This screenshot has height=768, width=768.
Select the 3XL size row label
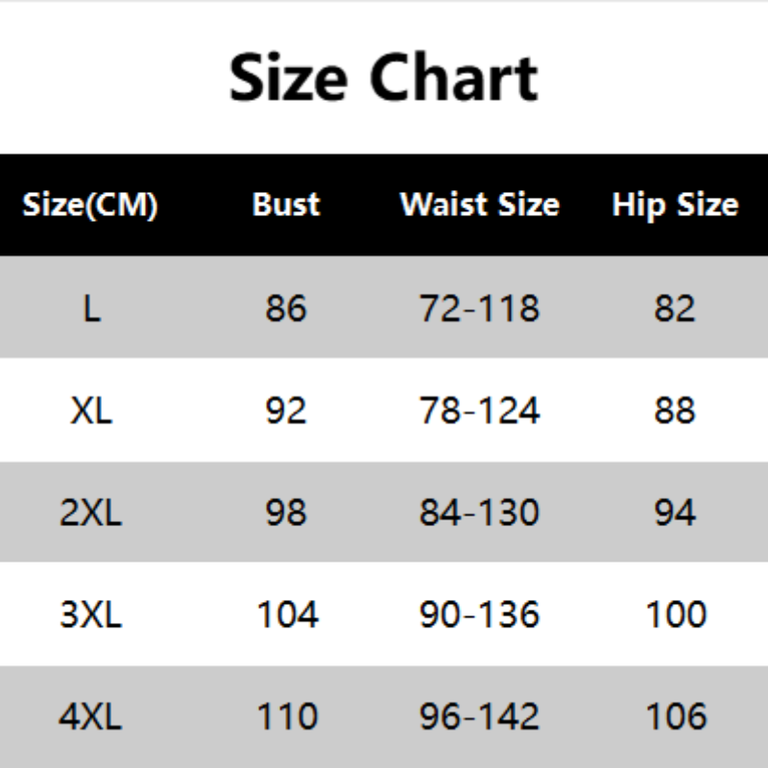pyautogui.click(x=91, y=614)
